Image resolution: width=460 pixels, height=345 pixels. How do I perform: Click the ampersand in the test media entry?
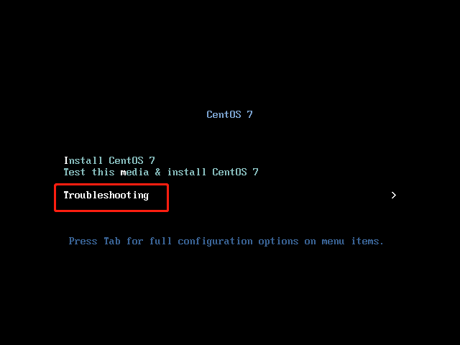pos(158,172)
